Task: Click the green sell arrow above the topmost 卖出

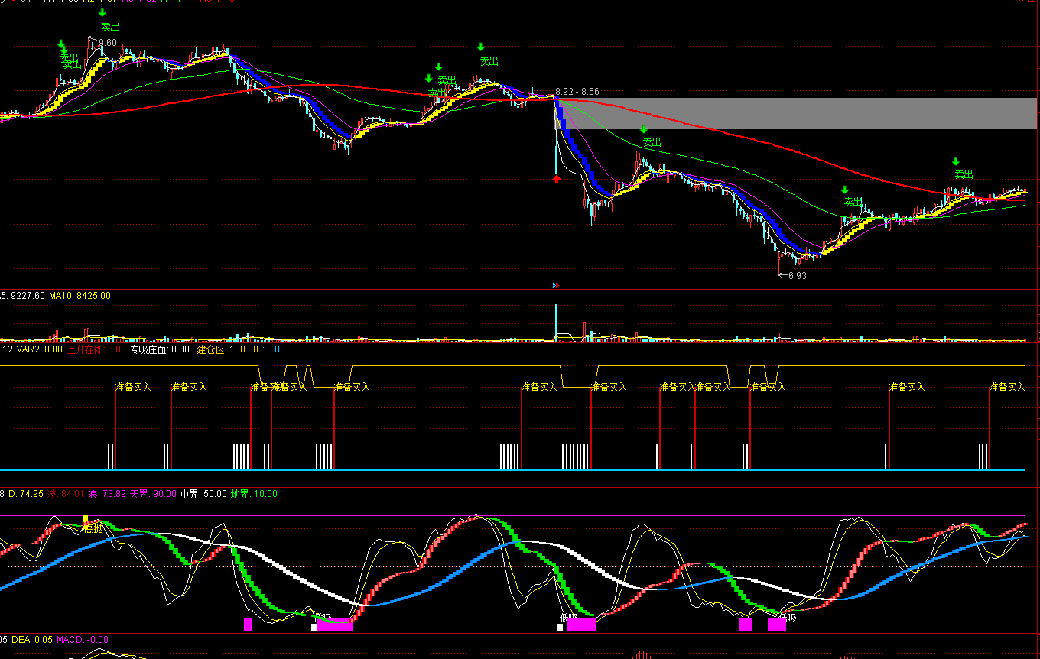Action: pos(102,12)
